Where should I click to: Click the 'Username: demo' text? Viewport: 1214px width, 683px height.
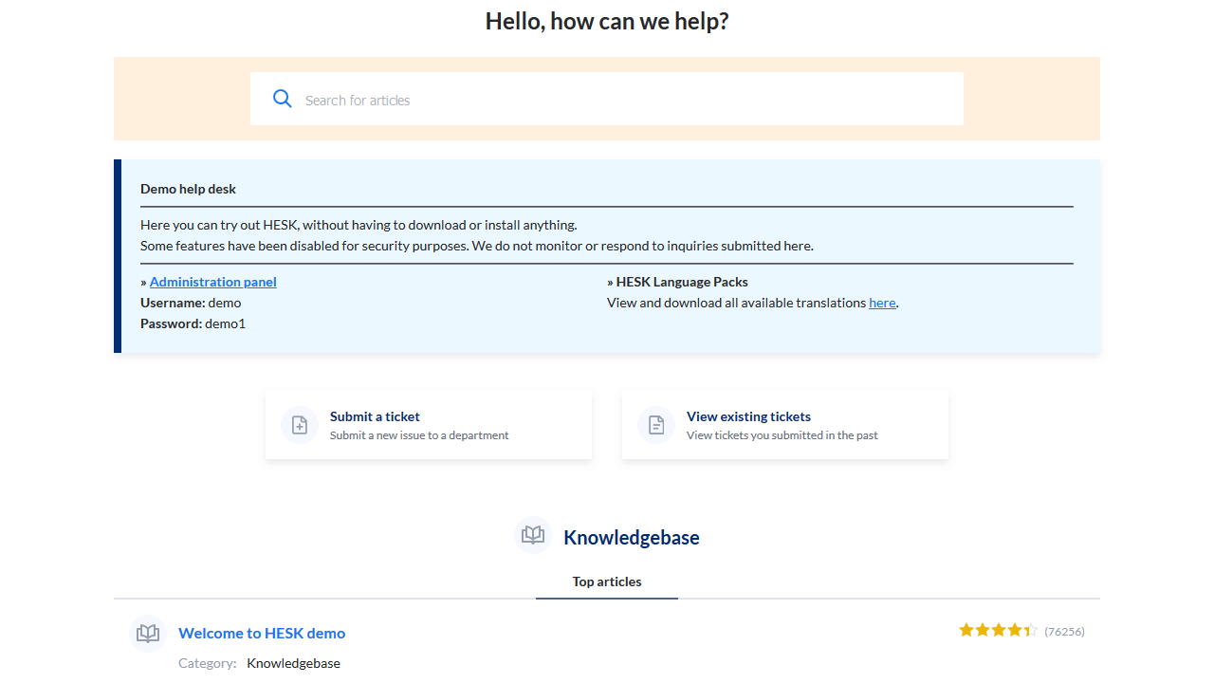(x=191, y=303)
